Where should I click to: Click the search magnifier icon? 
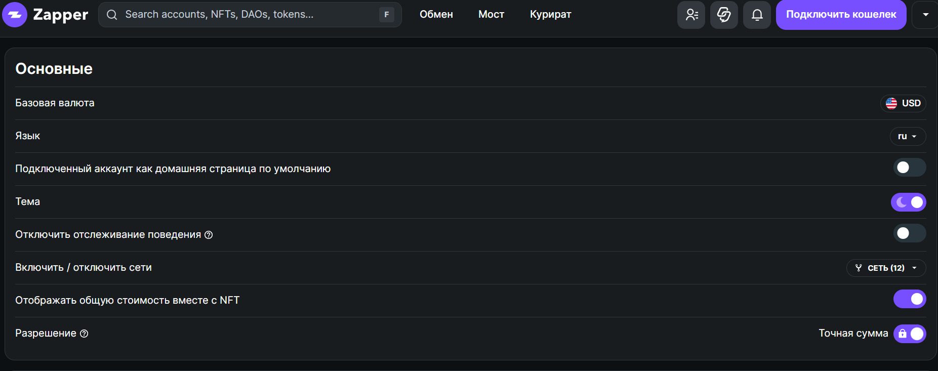[x=112, y=15]
